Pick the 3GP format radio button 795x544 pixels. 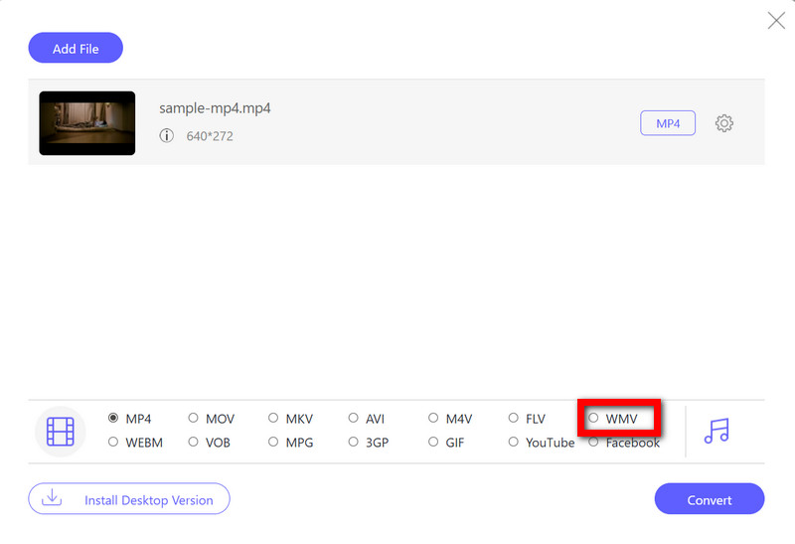(354, 443)
